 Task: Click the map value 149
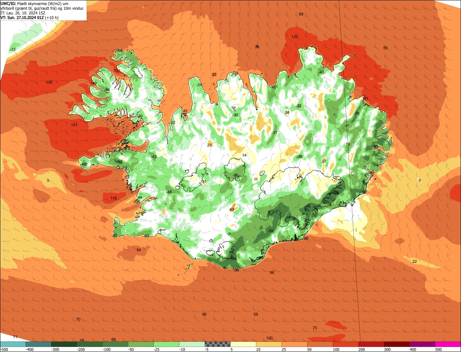[x=93, y=84]
